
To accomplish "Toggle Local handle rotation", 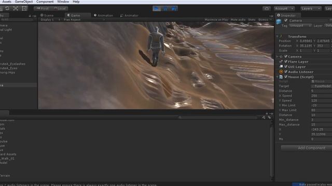I will pos(60,9).
